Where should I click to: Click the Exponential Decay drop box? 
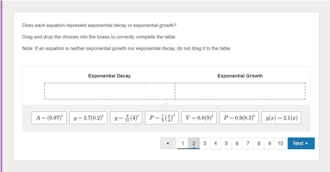tap(110, 91)
